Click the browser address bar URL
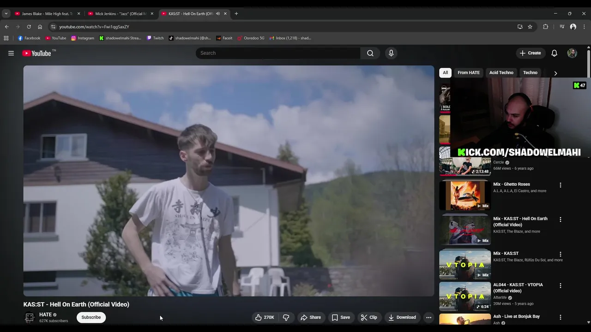This screenshot has width=591, height=332. (94, 27)
